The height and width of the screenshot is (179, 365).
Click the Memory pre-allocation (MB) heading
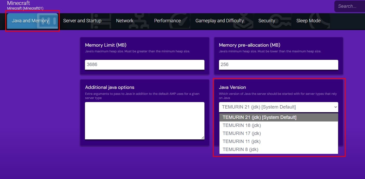[250, 45]
